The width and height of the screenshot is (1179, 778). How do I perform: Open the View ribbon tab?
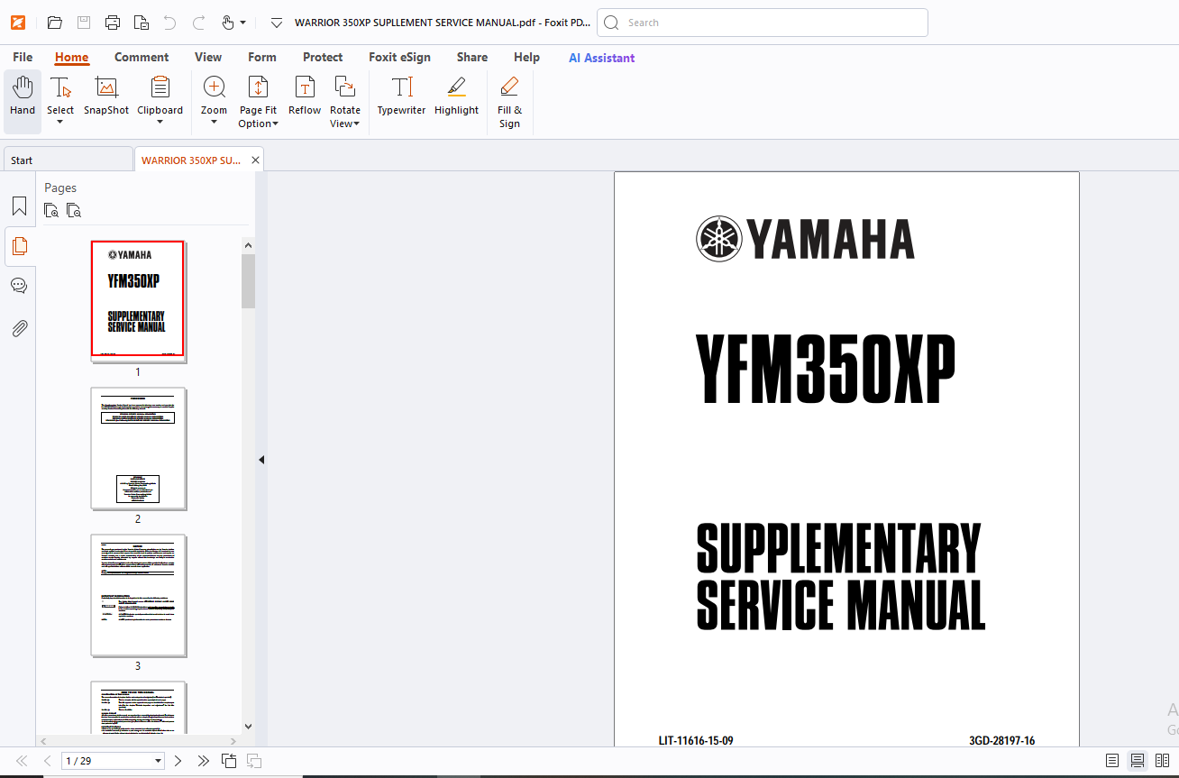[x=208, y=57]
